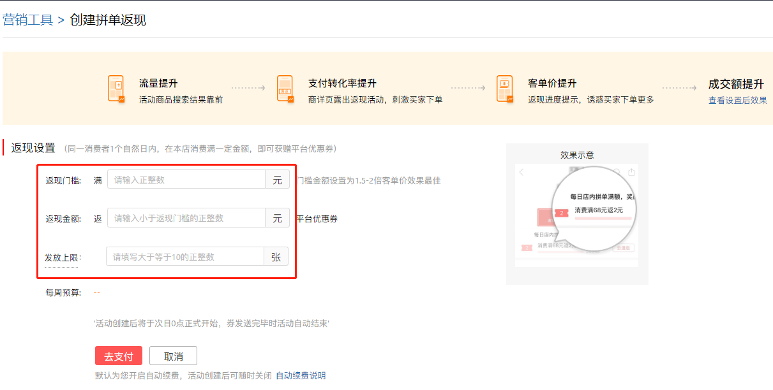Click the 效果示意 preview image
This screenshot has height=390, width=773.
(x=576, y=215)
